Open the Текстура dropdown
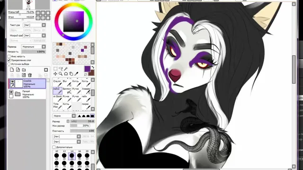 tap(34, 25)
